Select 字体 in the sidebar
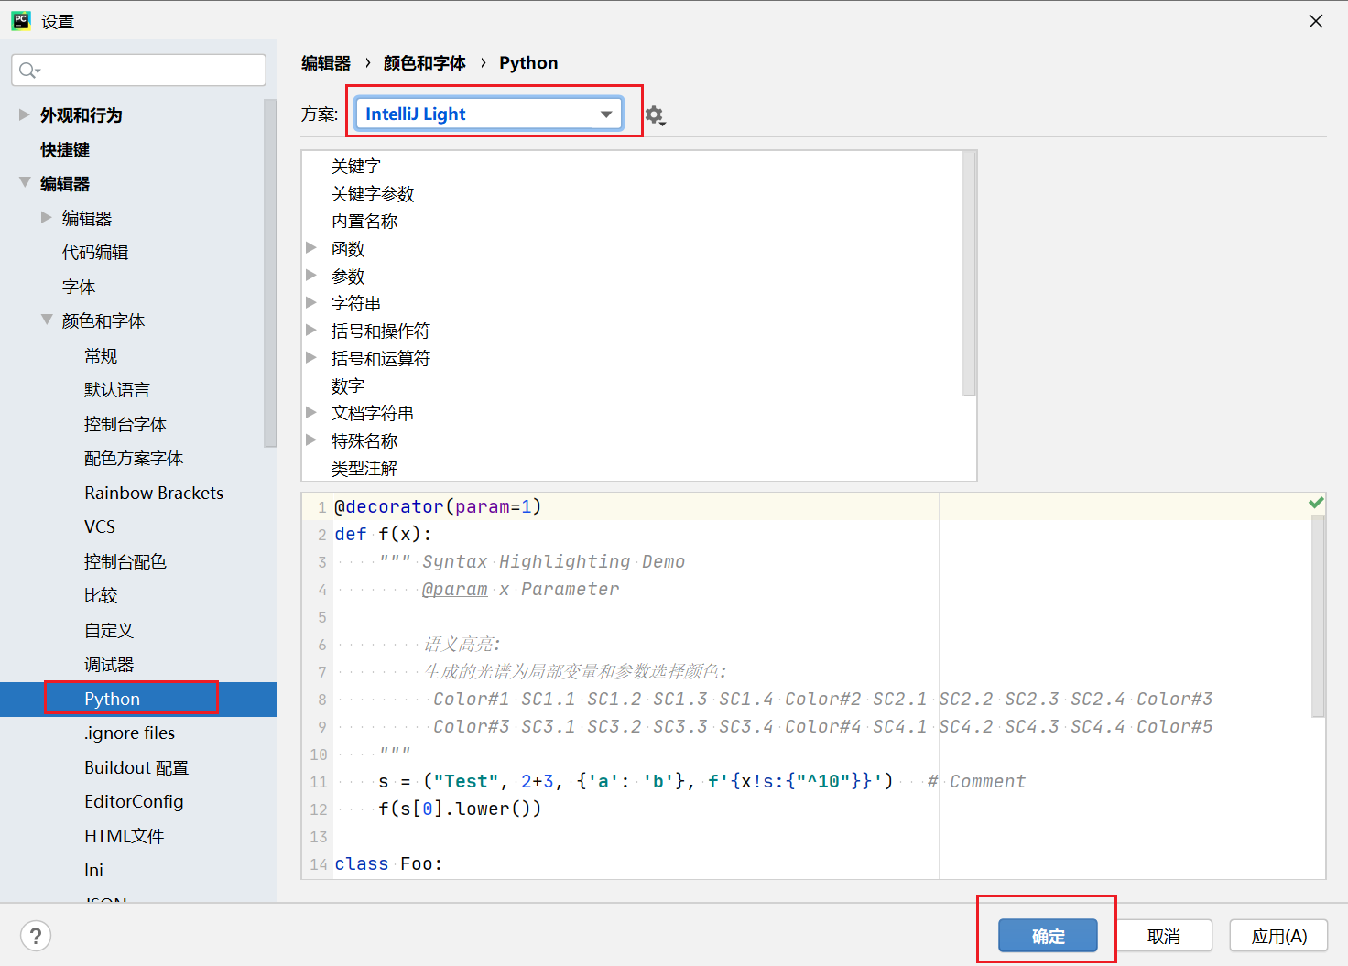This screenshot has height=966, width=1348. pyautogui.click(x=79, y=287)
